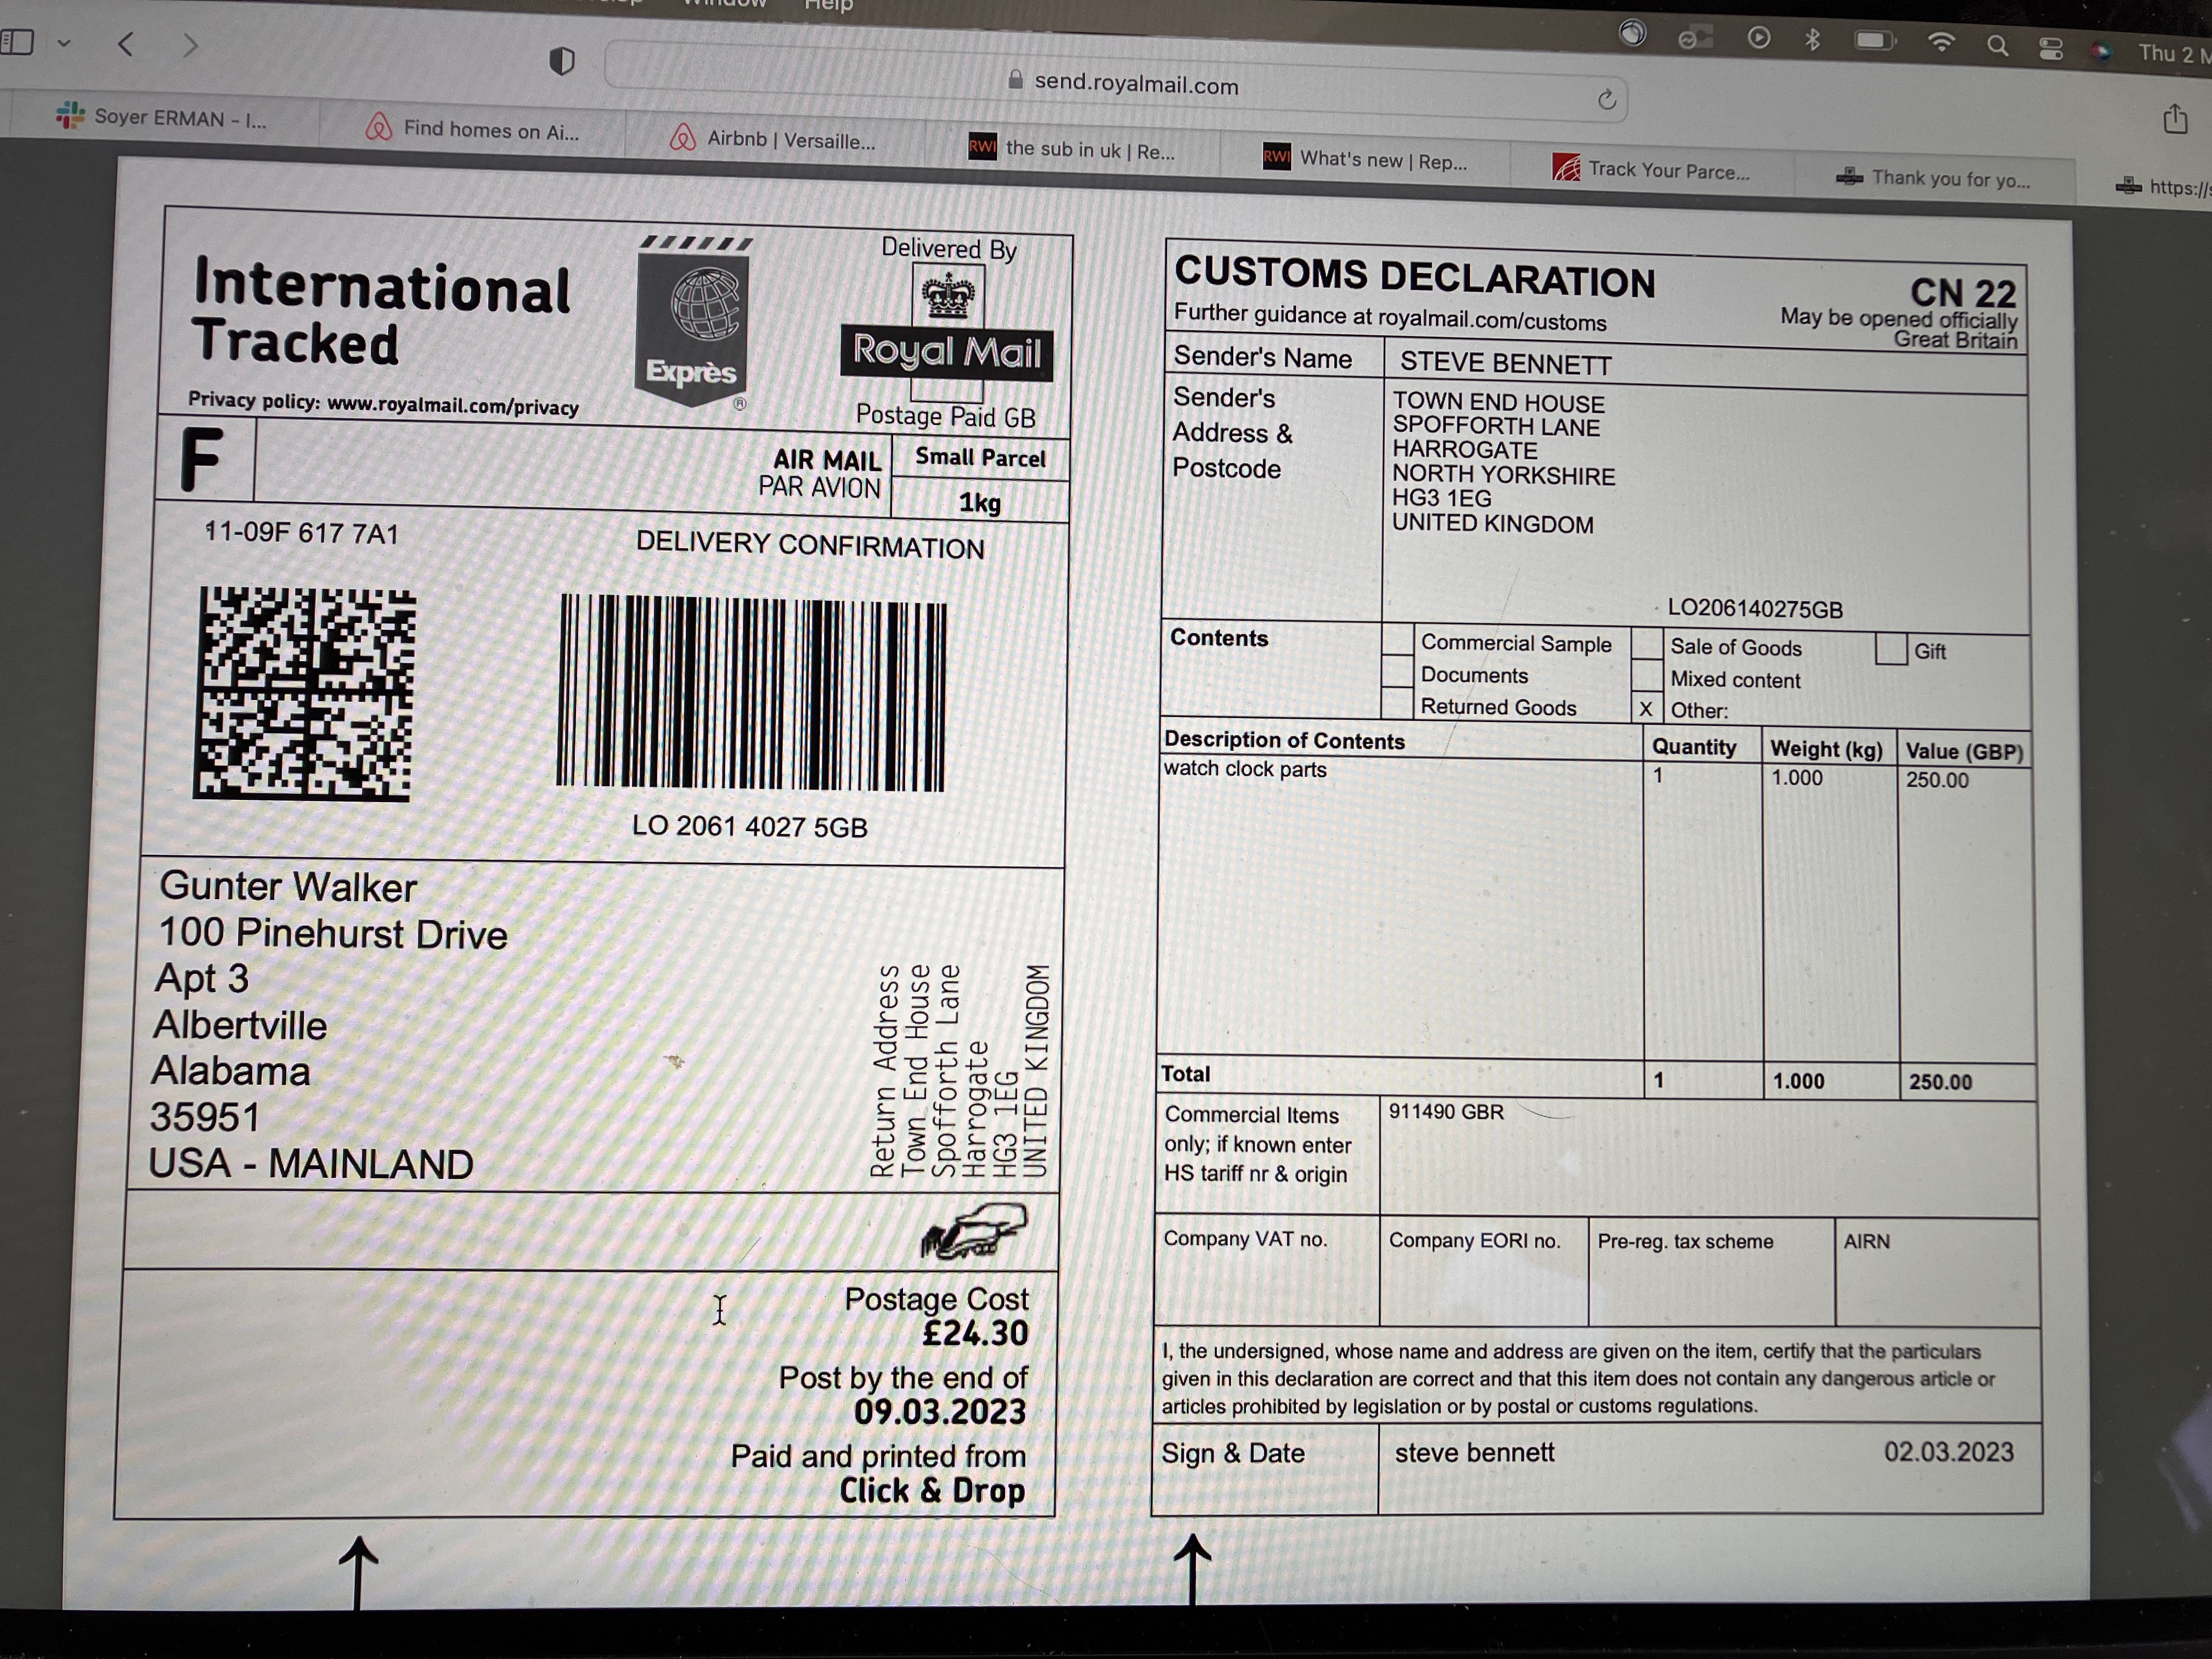The height and width of the screenshot is (1659, 2212).
Task: Select the 'steve bennett' signature text
Action: (1474, 1452)
